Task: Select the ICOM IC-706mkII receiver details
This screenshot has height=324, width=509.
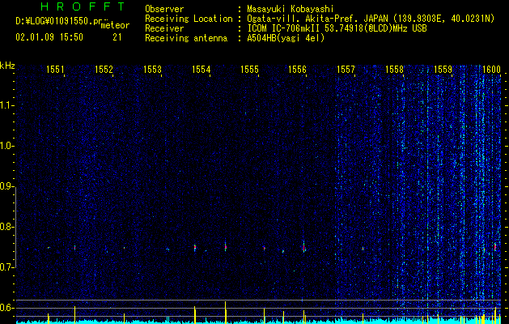Action: click(337, 28)
